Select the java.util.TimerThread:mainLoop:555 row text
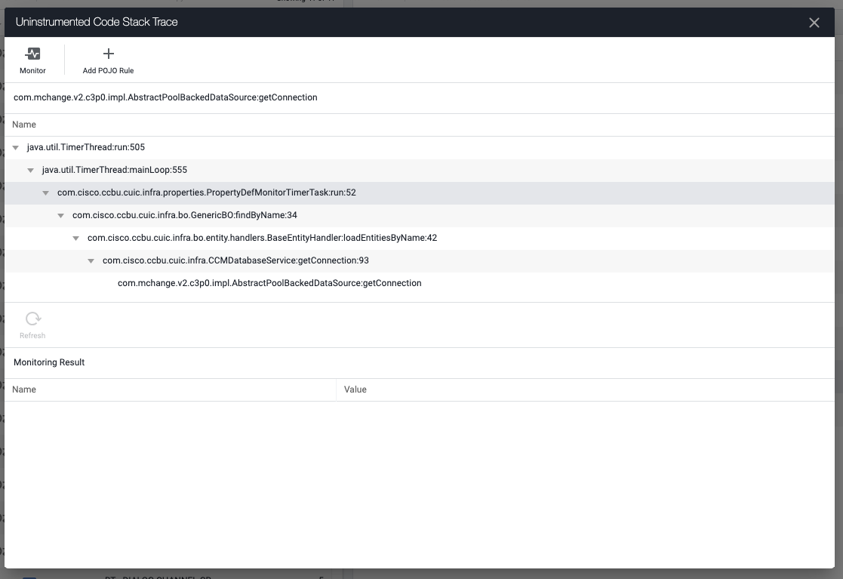 (x=115, y=170)
